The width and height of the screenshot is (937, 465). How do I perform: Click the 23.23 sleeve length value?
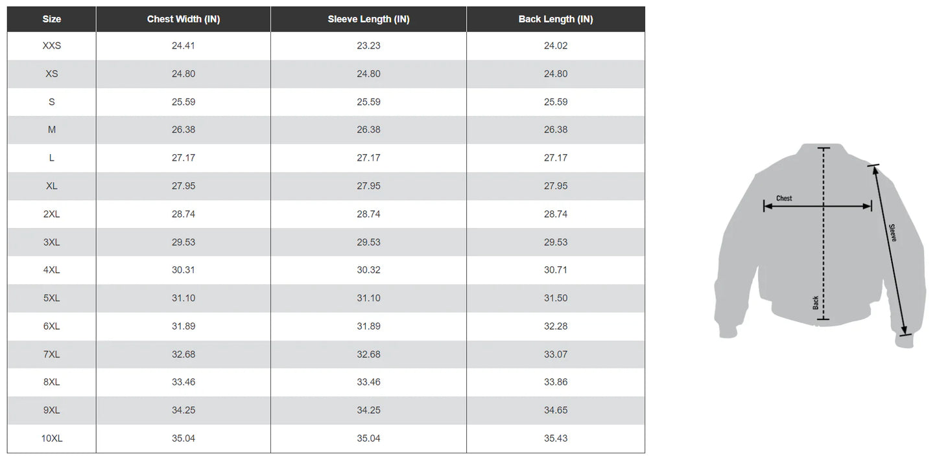(368, 46)
